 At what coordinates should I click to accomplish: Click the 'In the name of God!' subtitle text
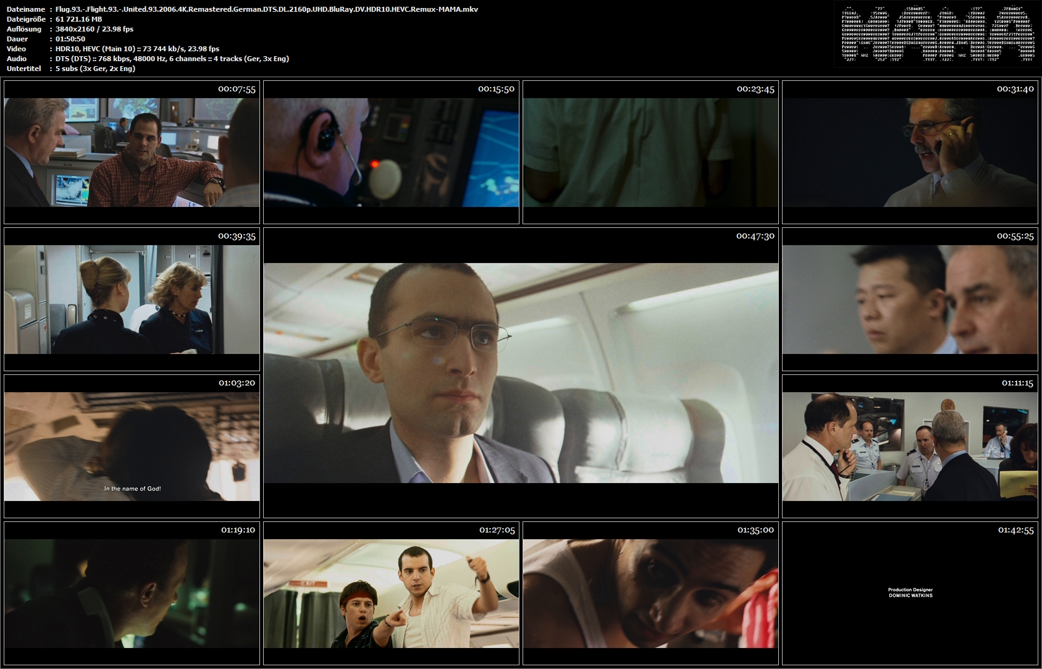tap(132, 489)
